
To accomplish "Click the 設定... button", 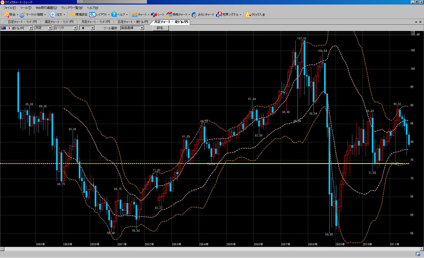I will pyautogui.click(x=161, y=28).
